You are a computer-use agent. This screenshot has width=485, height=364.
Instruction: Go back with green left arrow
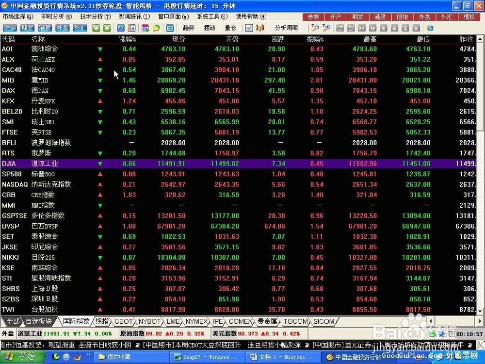pyautogui.click(x=96, y=28)
